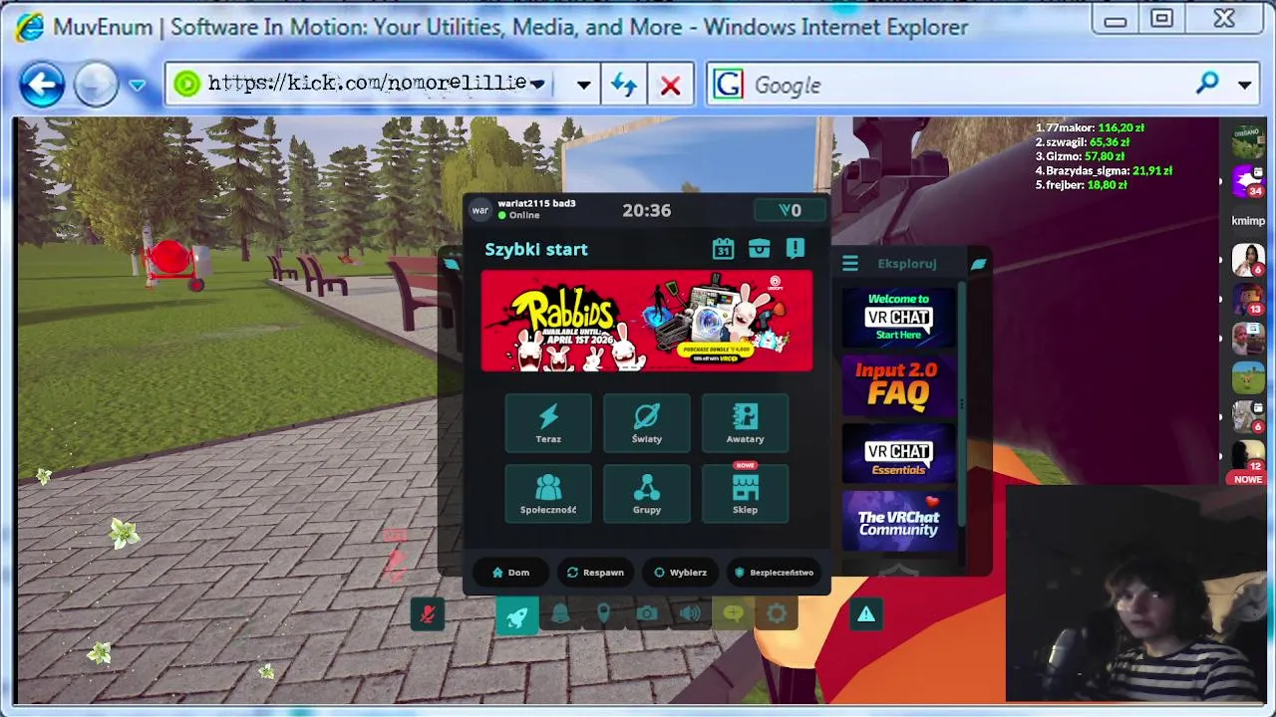Screen dimensions: 1276x717
Task: Open the search provider dropdown arrow
Action: 1245,86
